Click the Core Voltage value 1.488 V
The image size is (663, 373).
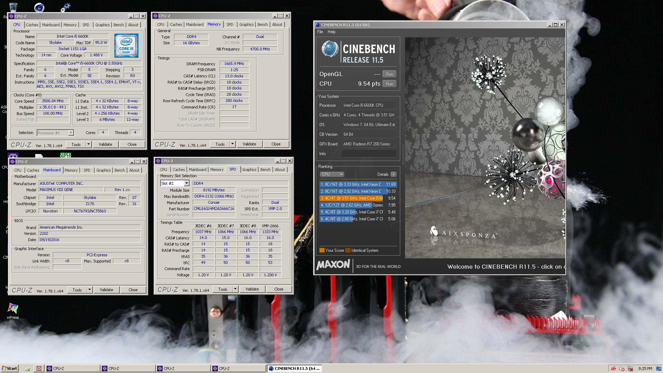(96, 55)
